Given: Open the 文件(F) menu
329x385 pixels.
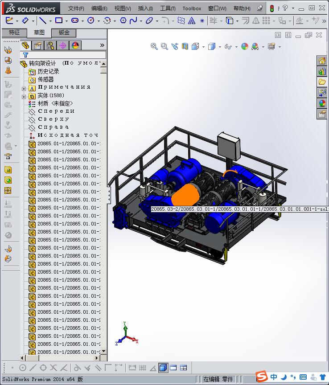Looking at the screenshot, I should [x=76, y=8].
